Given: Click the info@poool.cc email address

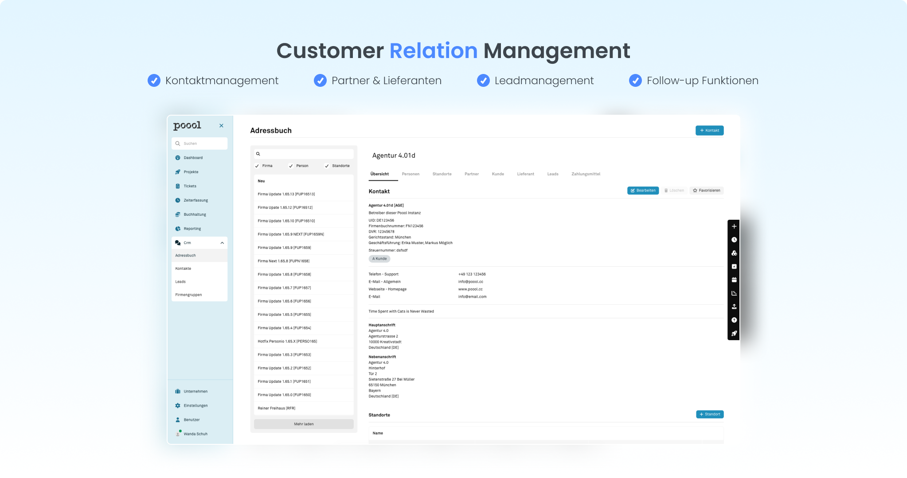Looking at the screenshot, I should (x=471, y=282).
